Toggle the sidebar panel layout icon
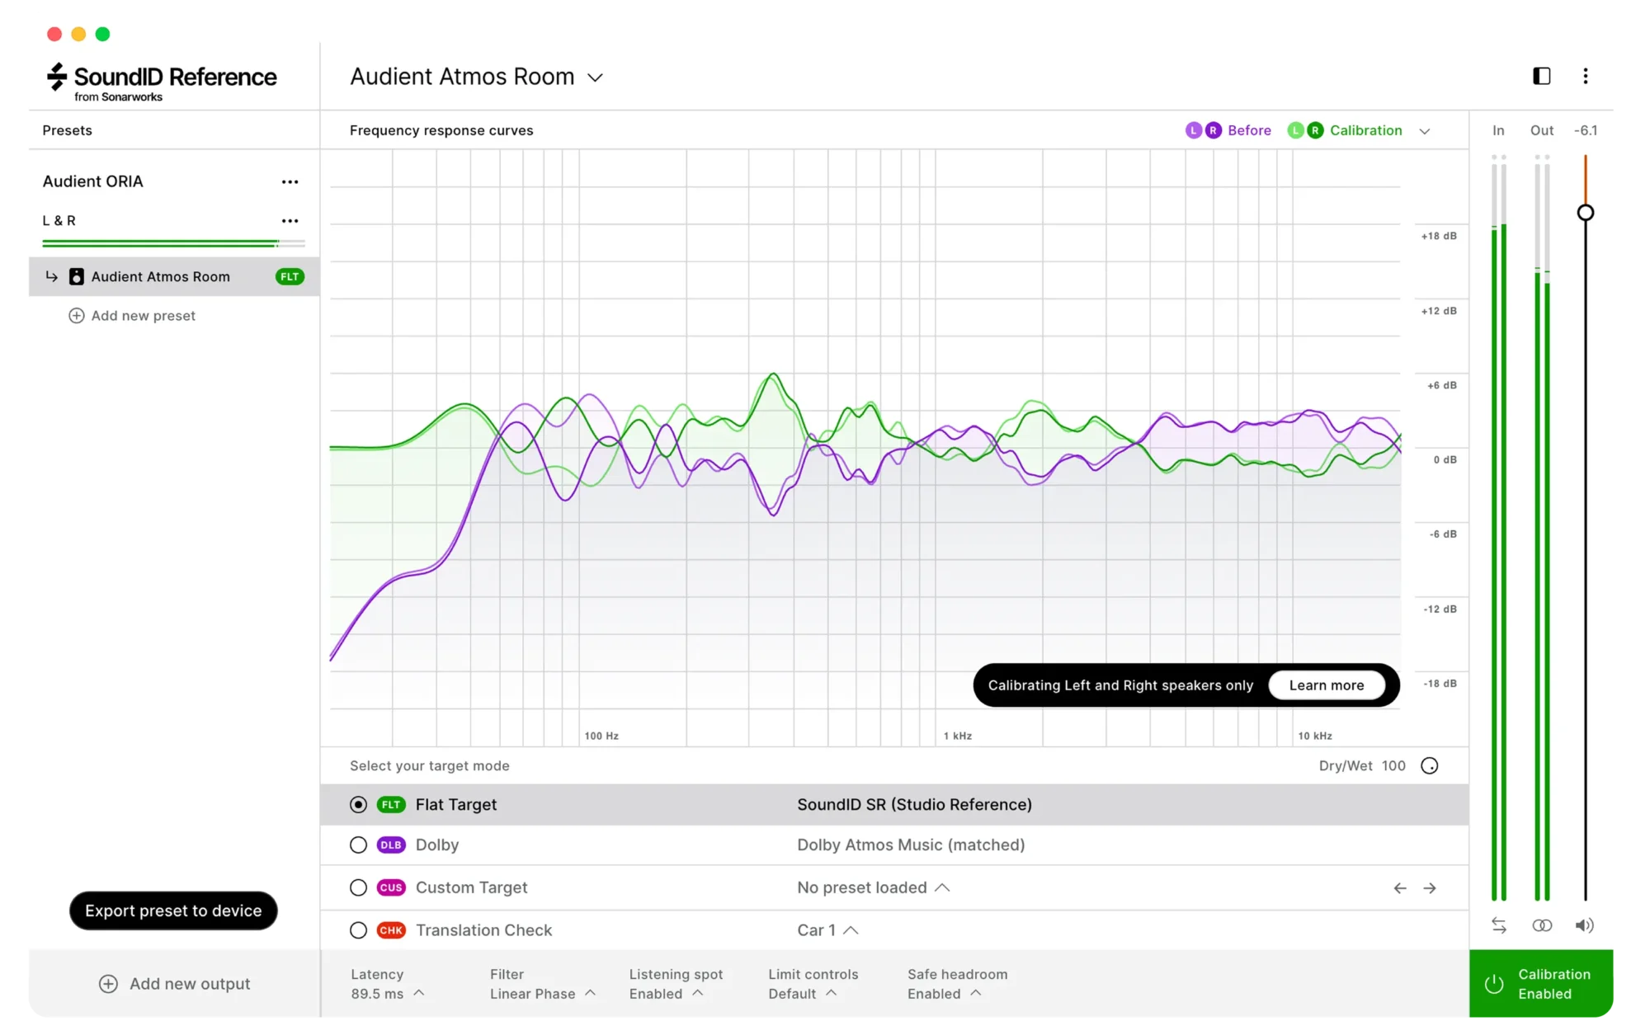The image size is (1650, 1021). [x=1541, y=76]
